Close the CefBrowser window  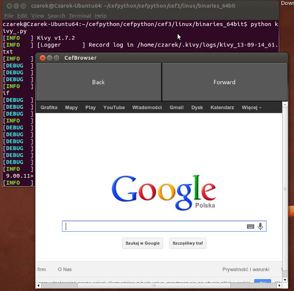pyautogui.click(x=43, y=58)
